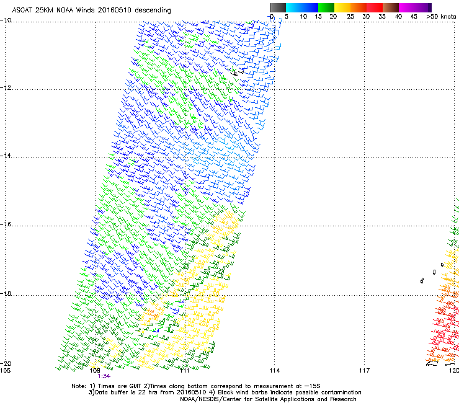
Task: Click the red 30-35 knots legend swatch
Action: pyautogui.click(x=375, y=7)
